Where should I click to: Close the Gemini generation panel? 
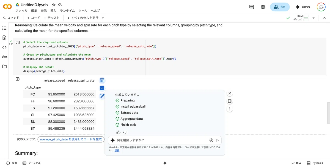coord(230,93)
